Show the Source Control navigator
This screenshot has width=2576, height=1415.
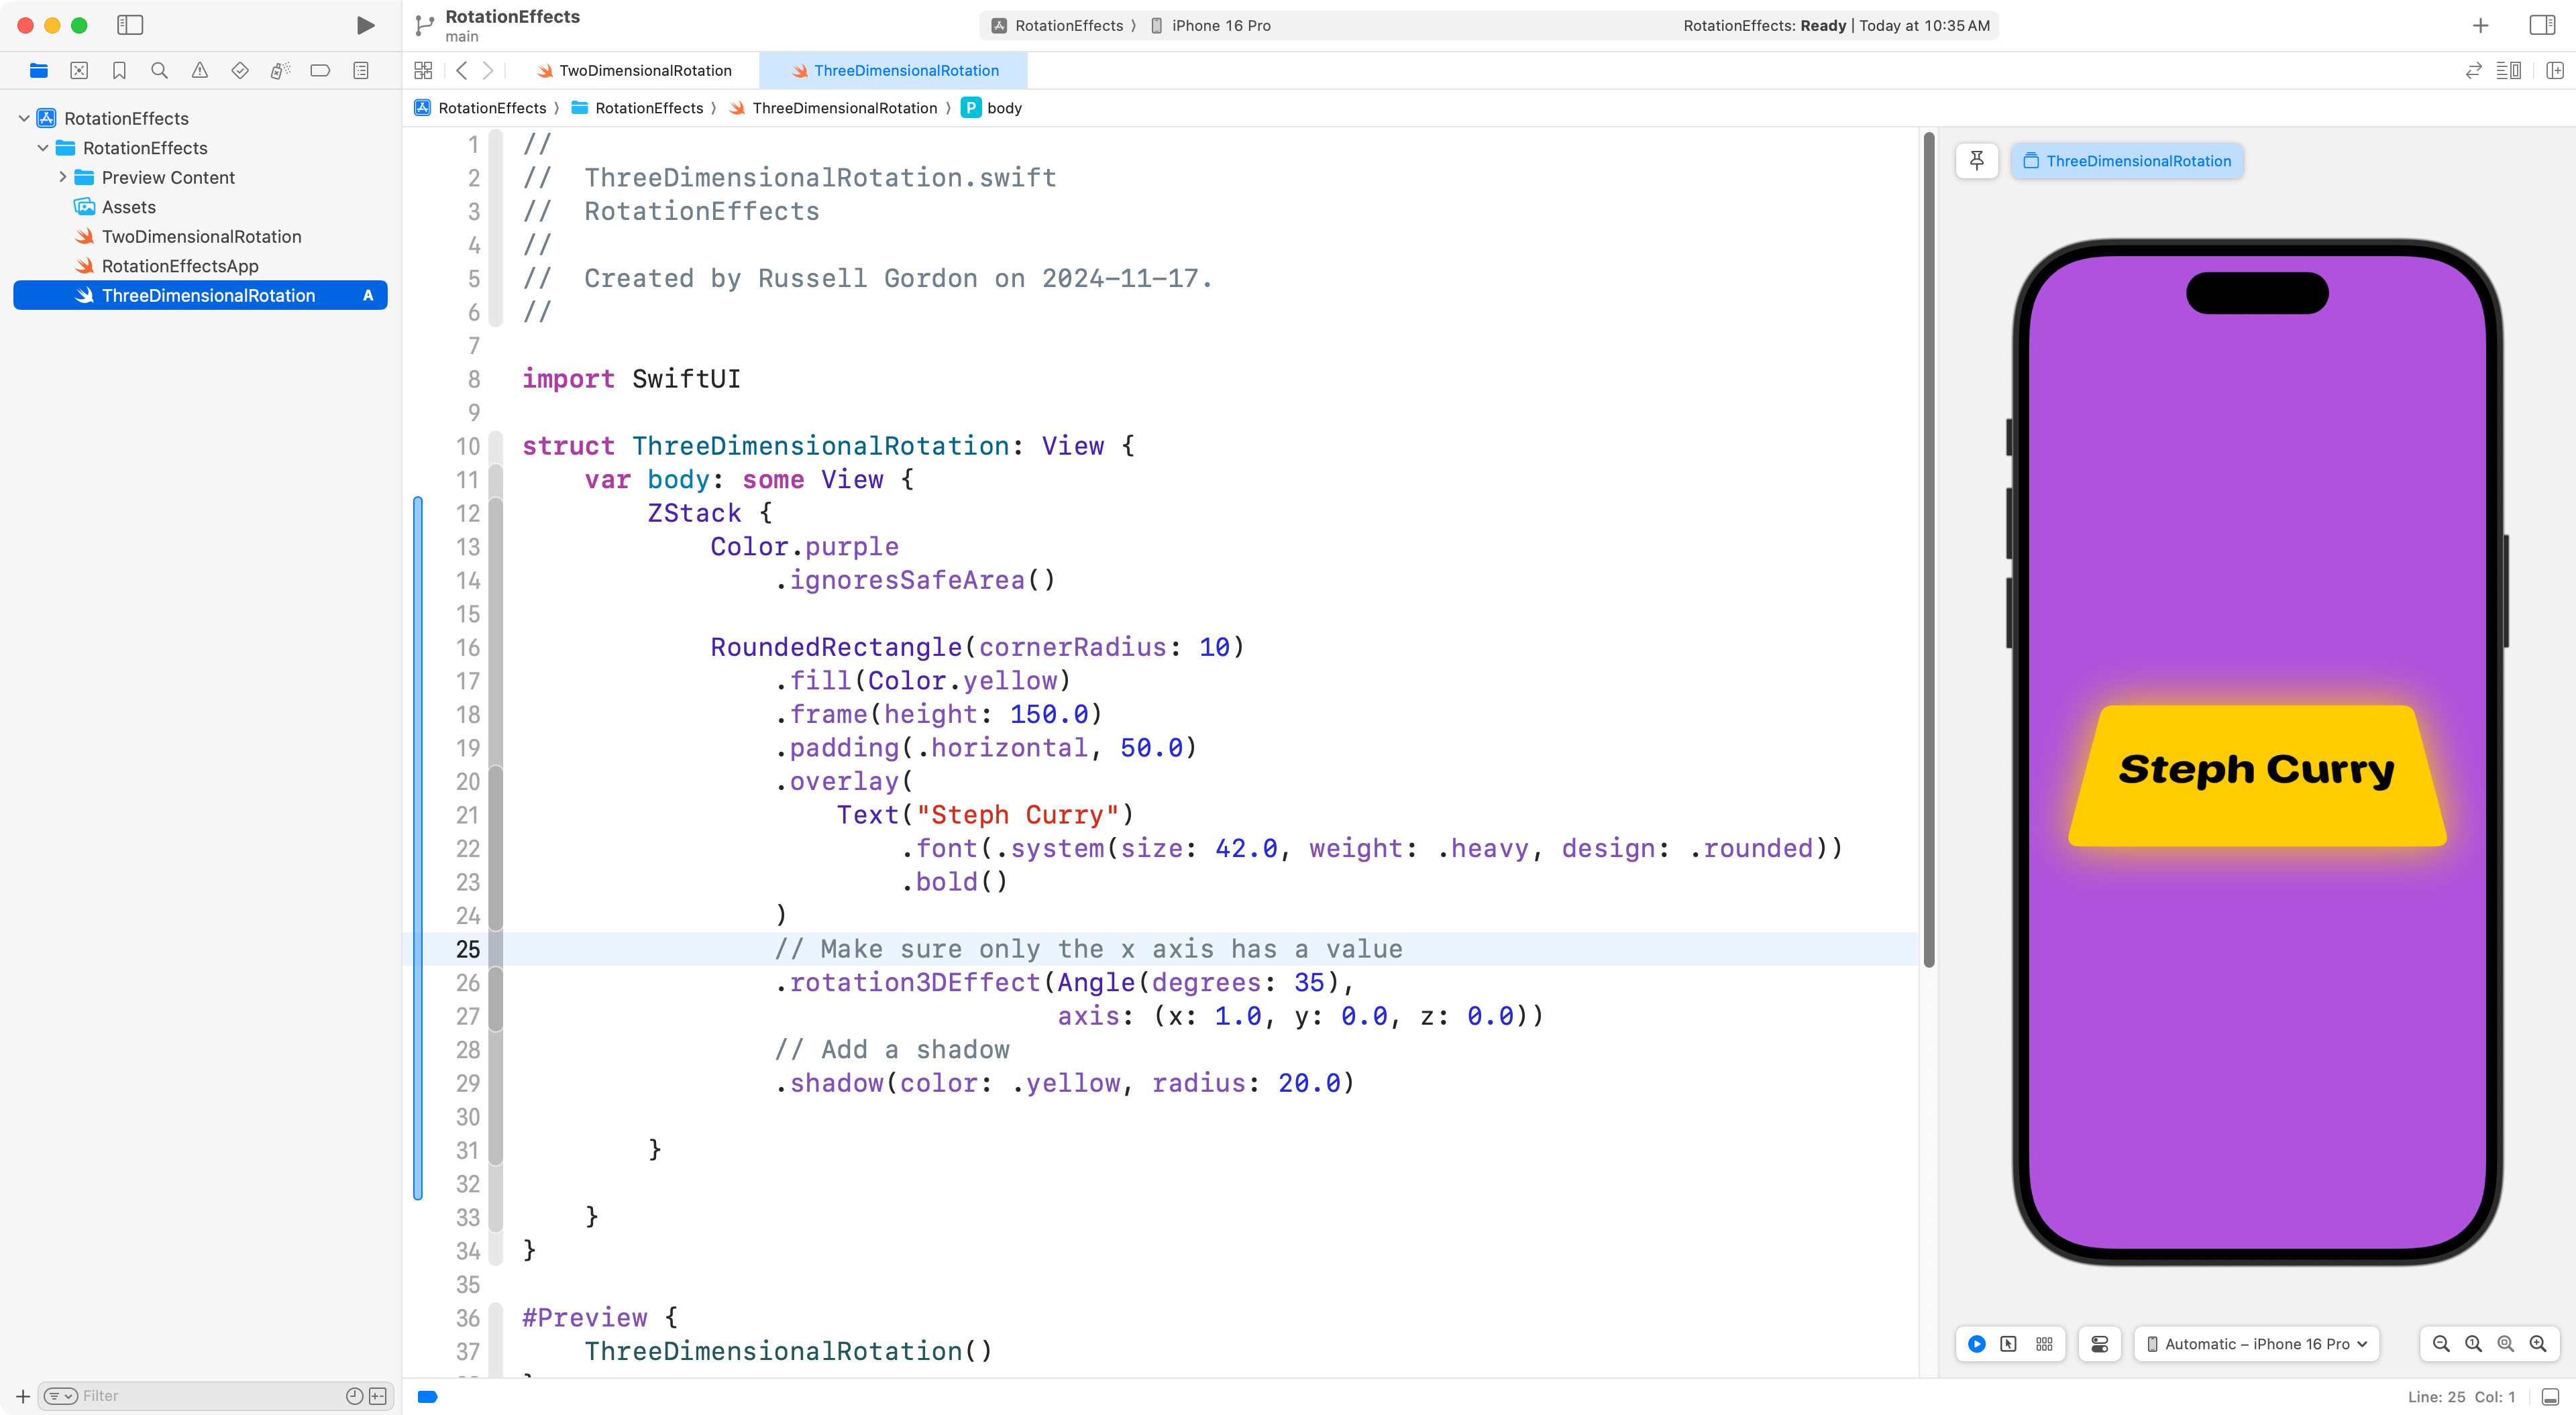click(79, 70)
